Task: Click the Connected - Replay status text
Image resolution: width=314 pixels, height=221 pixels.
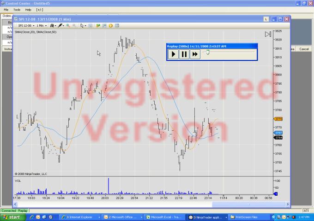Action: coord(15,210)
